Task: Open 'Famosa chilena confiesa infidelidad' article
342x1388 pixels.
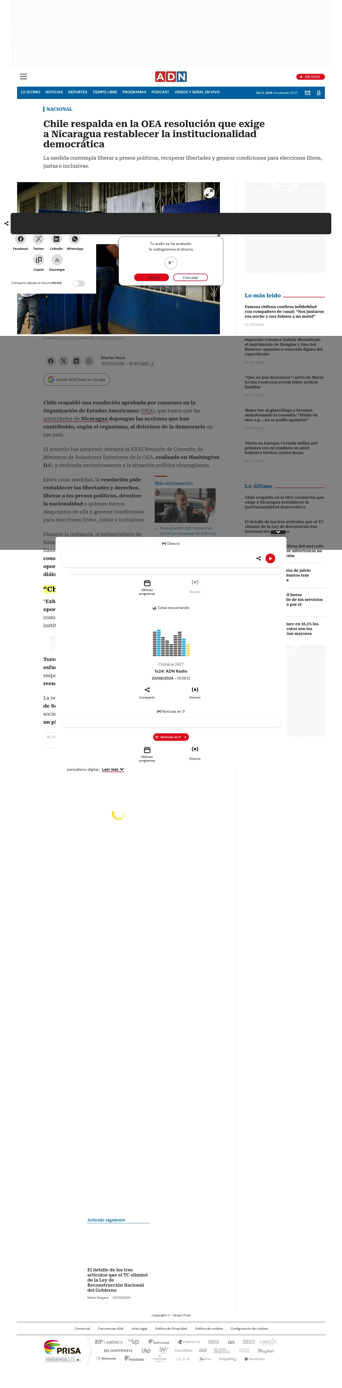Action: coord(284,312)
